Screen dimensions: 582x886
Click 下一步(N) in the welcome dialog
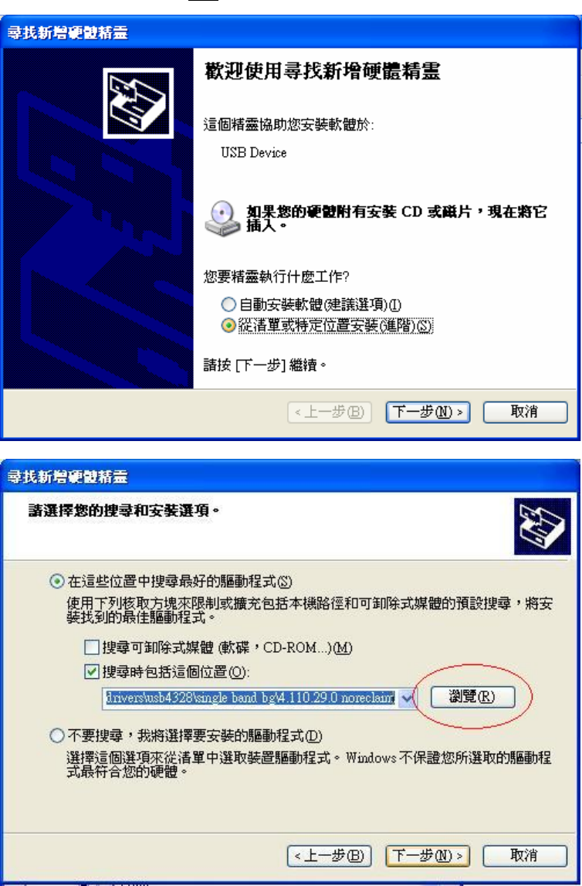pos(429,412)
